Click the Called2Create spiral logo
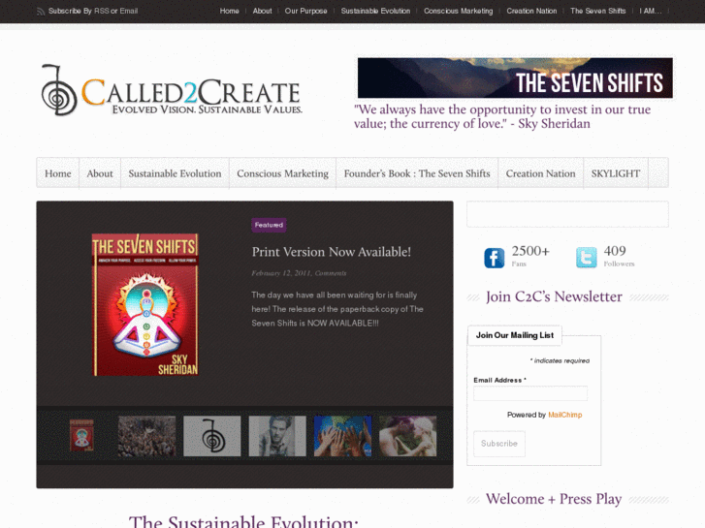The width and height of the screenshot is (705, 528). (x=59, y=90)
